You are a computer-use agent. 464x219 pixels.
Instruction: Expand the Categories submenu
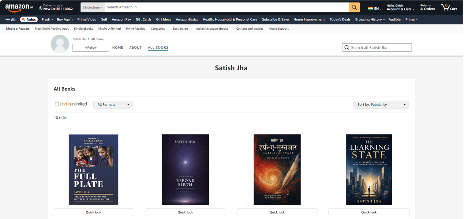pyautogui.click(x=159, y=28)
